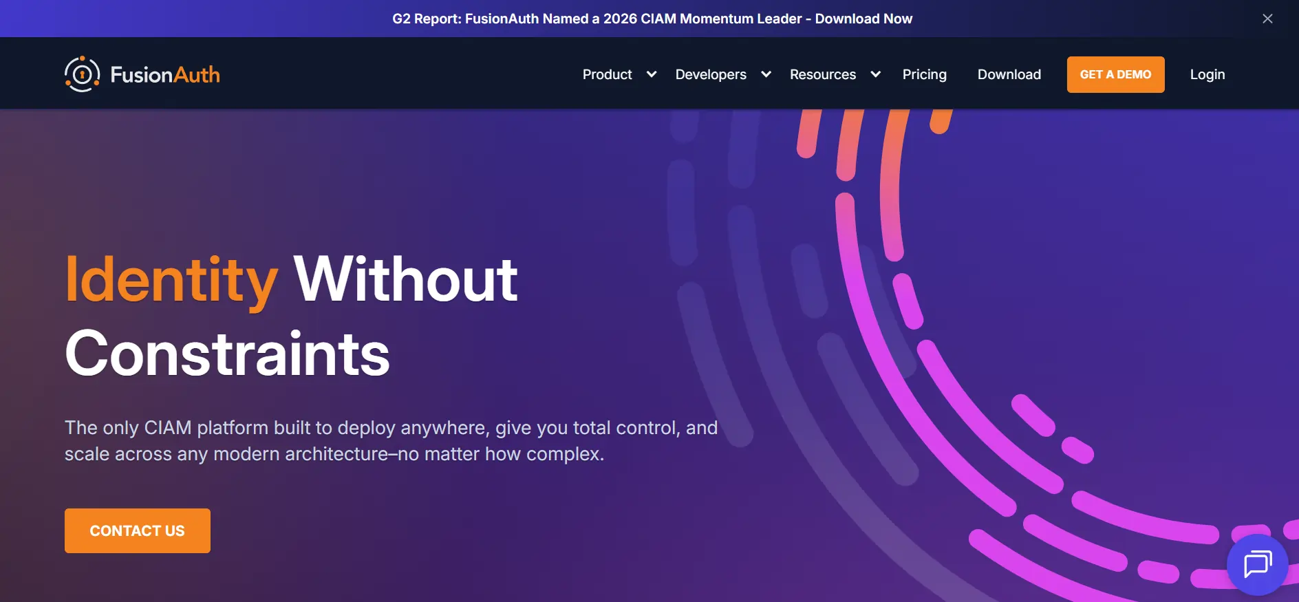The image size is (1299, 602).
Task: Open the Resources navigation item
Action: [x=823, y=74]
